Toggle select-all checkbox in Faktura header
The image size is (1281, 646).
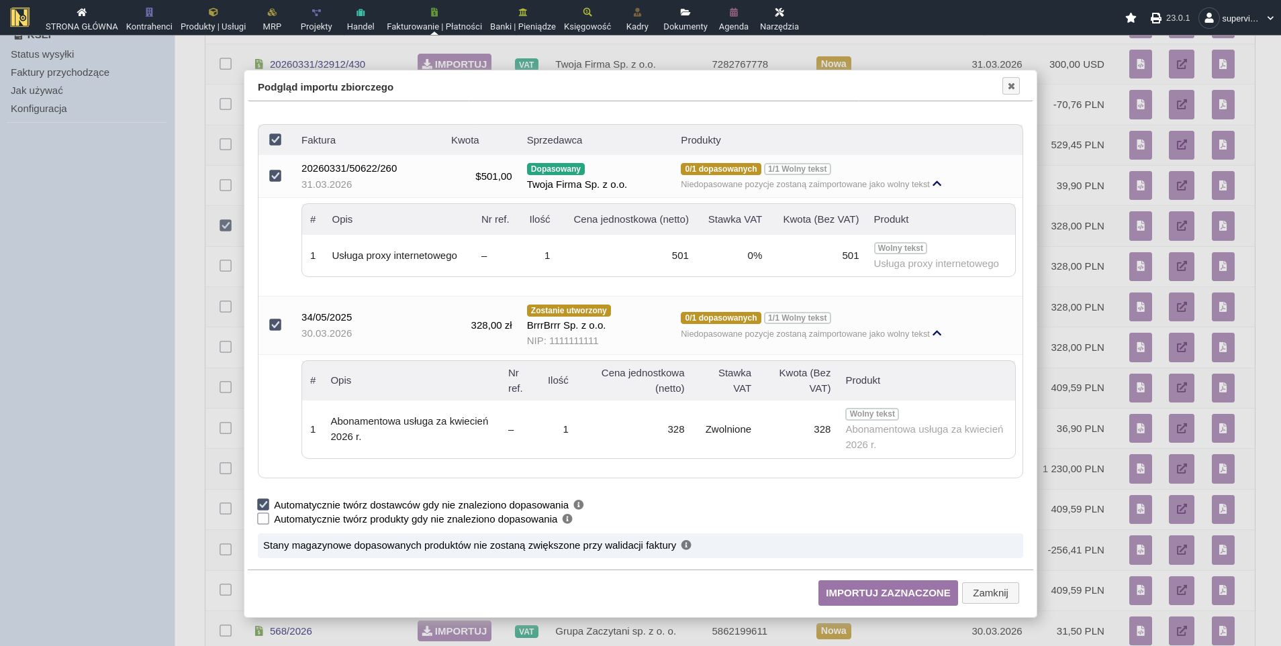pos(275,140)
